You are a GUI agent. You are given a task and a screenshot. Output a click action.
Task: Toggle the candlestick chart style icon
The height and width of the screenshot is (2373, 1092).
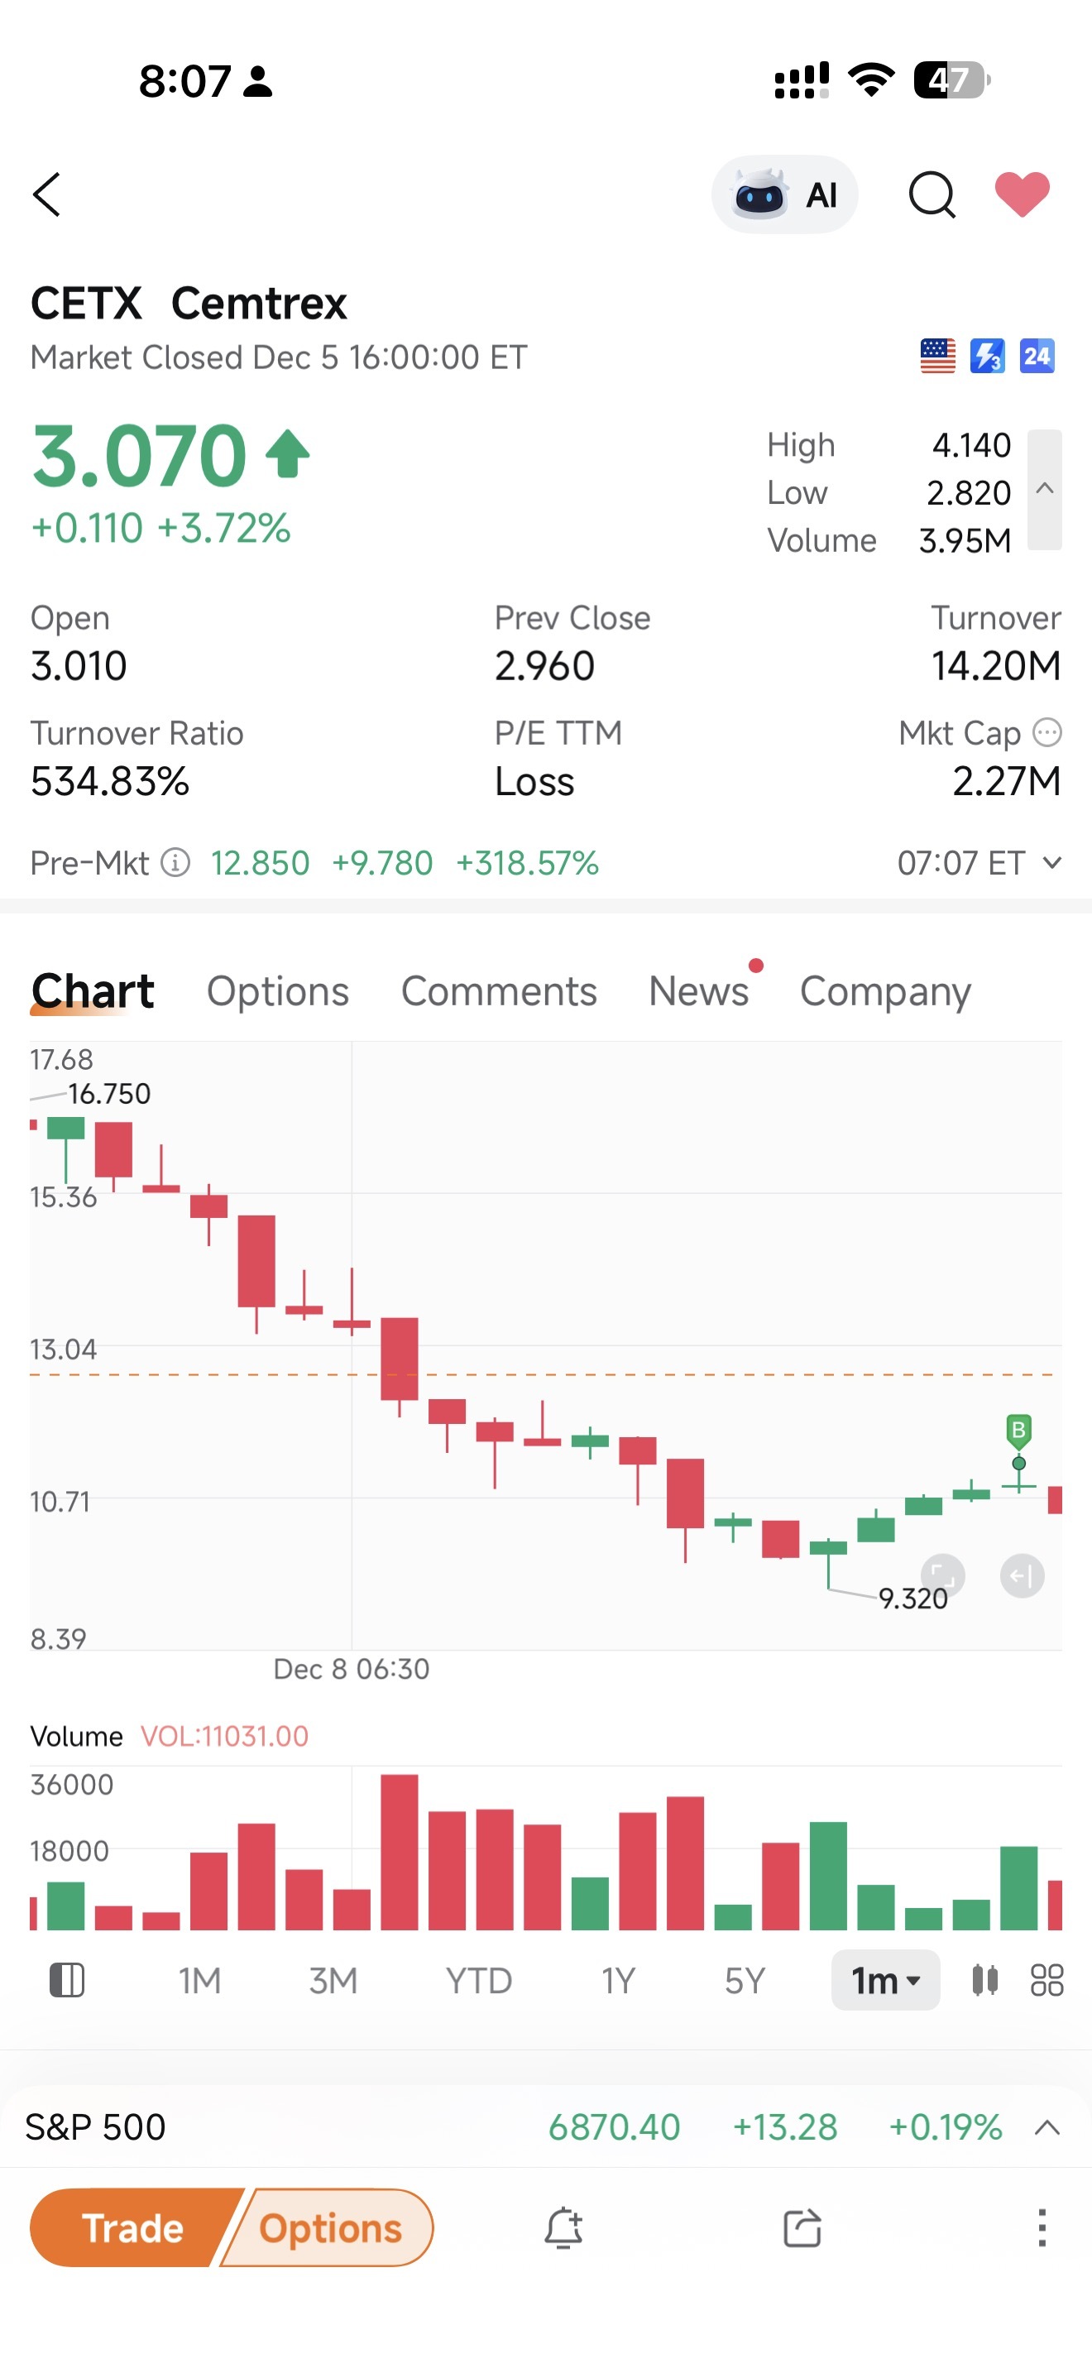pos(984,1980)
